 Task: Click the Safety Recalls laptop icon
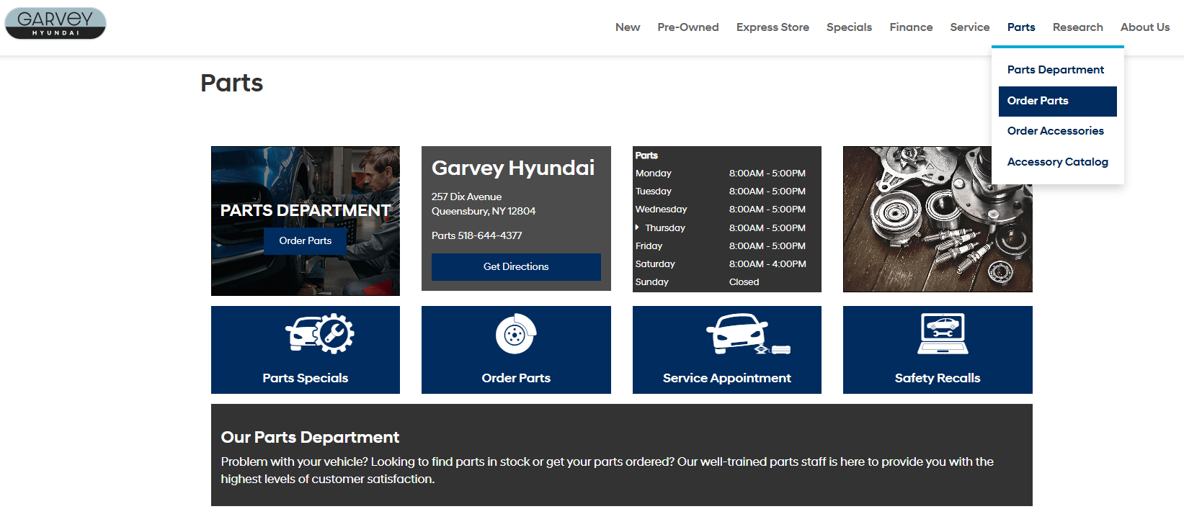point(943,333)
